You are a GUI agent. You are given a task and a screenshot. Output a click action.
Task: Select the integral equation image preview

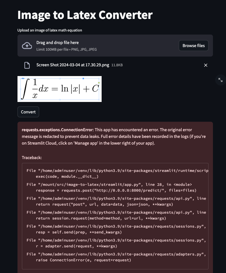pos(59,89)
